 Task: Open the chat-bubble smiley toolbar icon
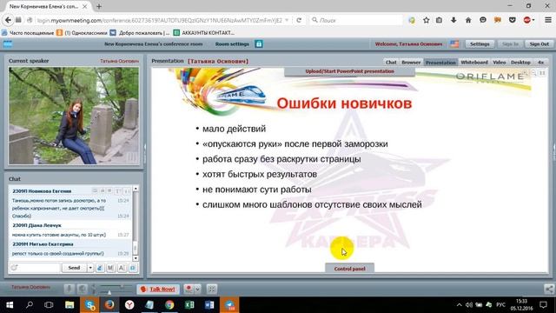coord(483,20)
